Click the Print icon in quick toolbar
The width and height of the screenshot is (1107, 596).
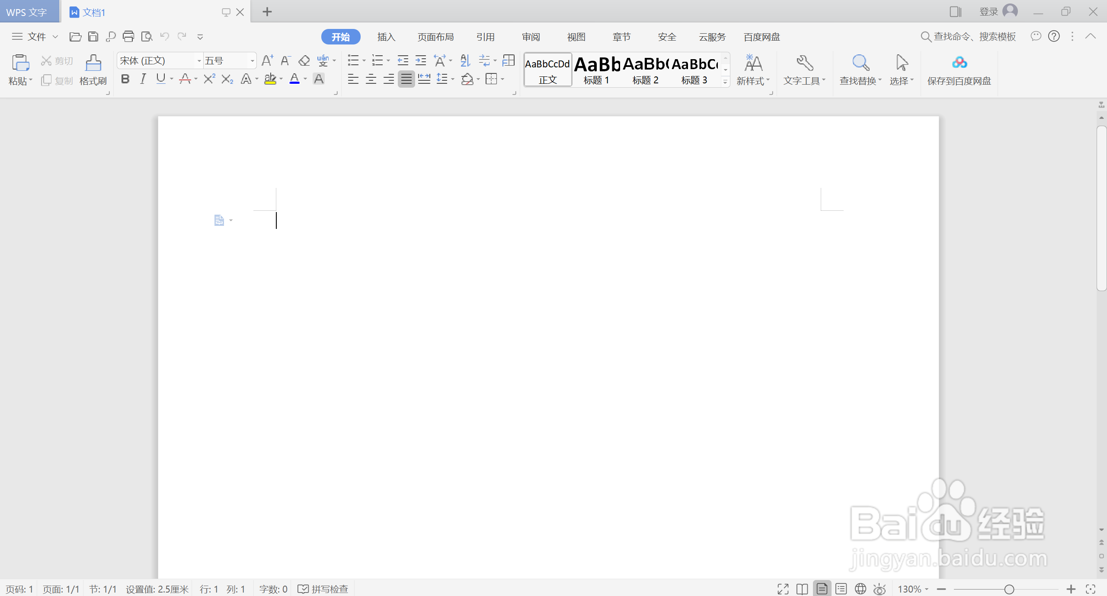[x=128, y=37]
